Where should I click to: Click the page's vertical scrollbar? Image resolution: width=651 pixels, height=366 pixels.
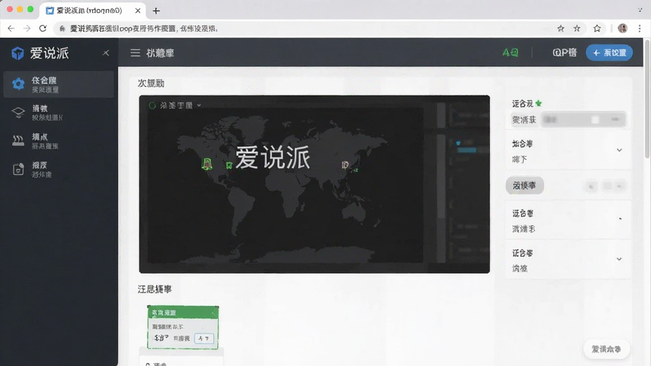pyautogui.click(x=647, y=98)
